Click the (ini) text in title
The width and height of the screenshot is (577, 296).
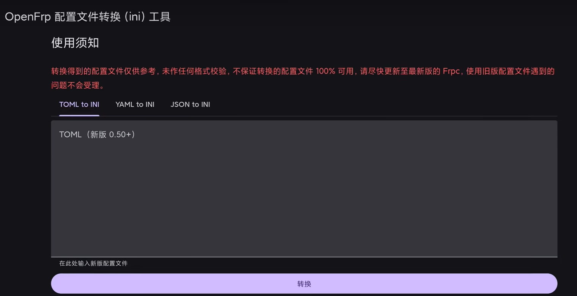point(133,17)
